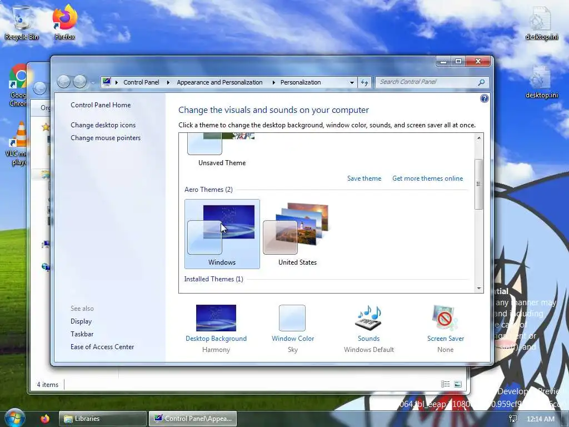Go to Appearance and Personalization breadcrumb
Screen dimensions: 569x427
point(219,82)
